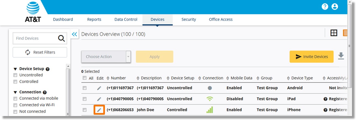This screenshot has width=357, height=121.
Task: Edit device (+1)040790005 with pencil icon
Action: [99, 99]
